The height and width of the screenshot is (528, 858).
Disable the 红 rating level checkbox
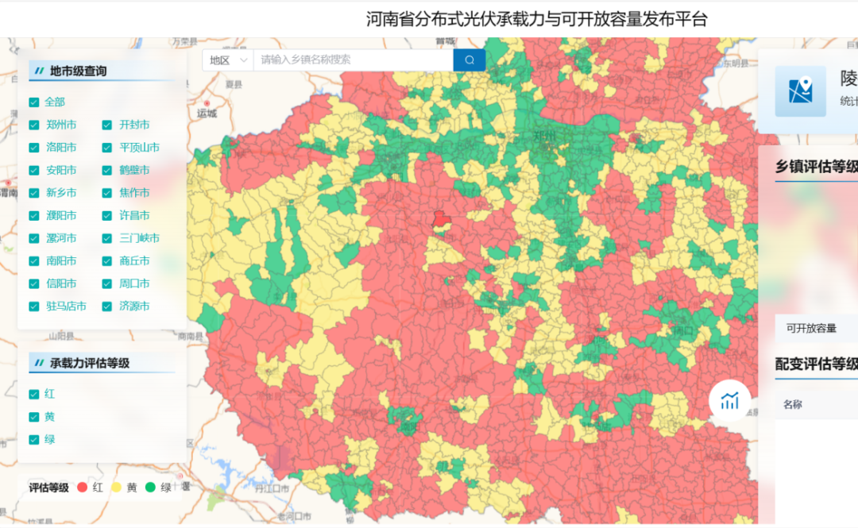[34, 395]
